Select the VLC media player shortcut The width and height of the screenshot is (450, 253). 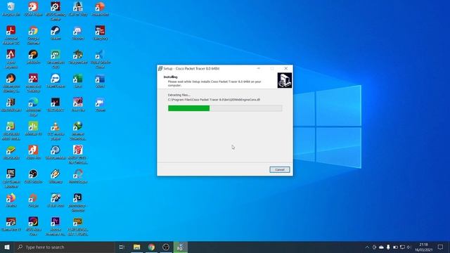[56, 131]
